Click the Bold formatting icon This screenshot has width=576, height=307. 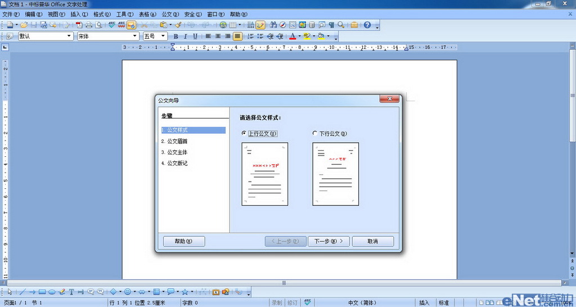(175, 36)
